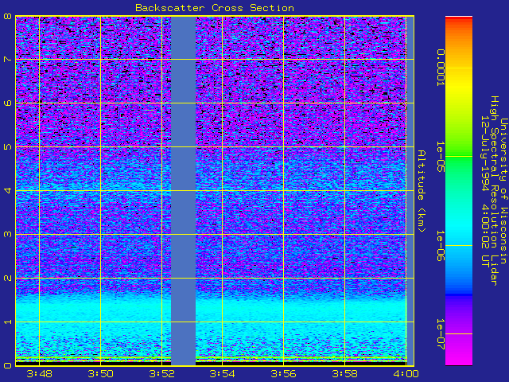The height and width of the screenshot is (382, 509).
Task: Click the altitude axis label "5"
Action: (7, 146)
